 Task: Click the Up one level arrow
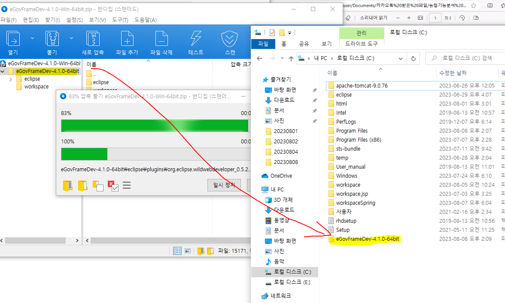click(291, 58)
